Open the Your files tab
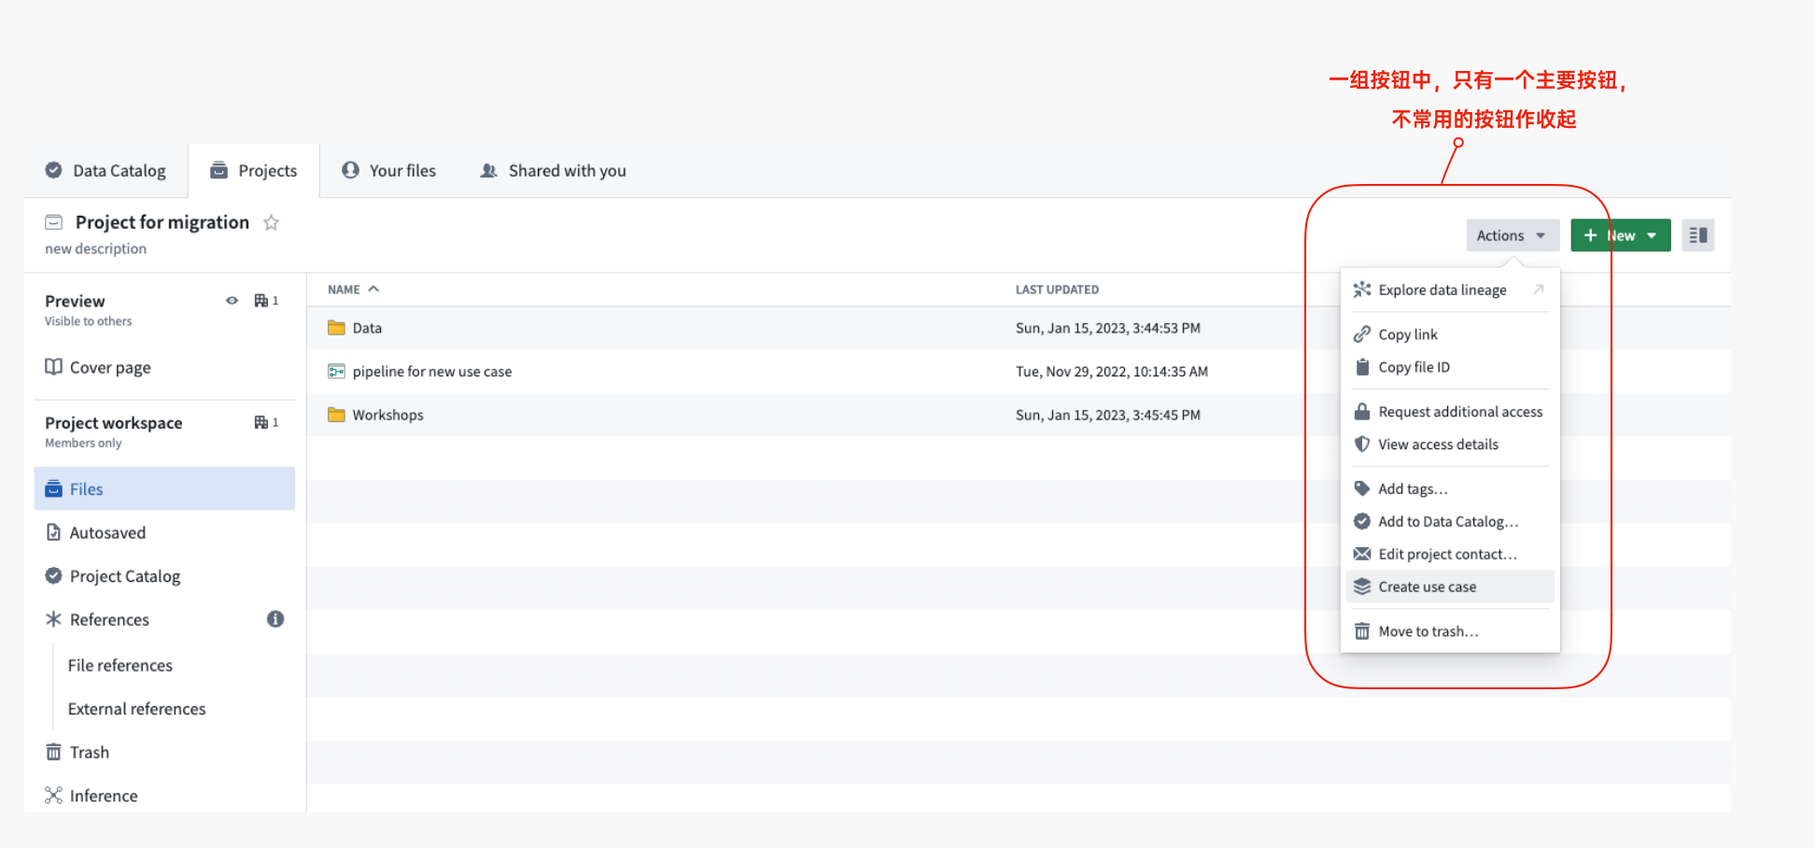This screenshot has height=848, width=1815. tap(389, 171)
